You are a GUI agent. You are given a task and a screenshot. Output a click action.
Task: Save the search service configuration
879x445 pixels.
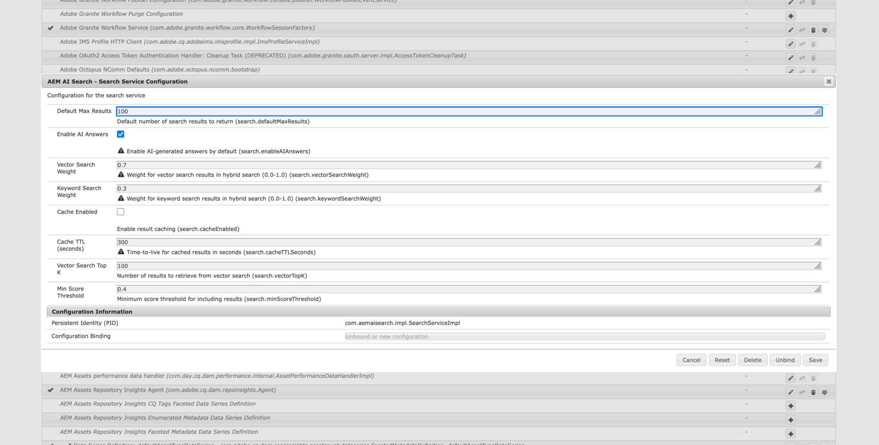[x=815, y=360]
